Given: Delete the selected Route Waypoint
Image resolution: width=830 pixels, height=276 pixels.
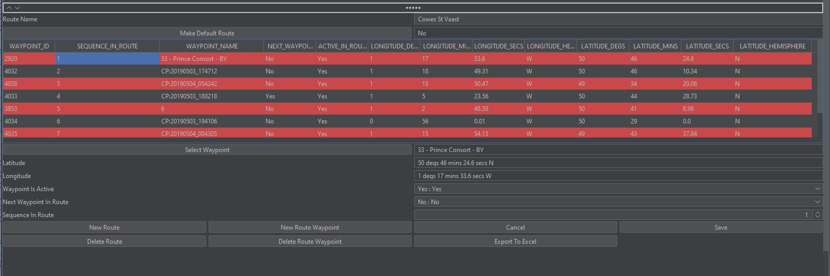Looking at the screenshot, I should (x=310, y=242).
